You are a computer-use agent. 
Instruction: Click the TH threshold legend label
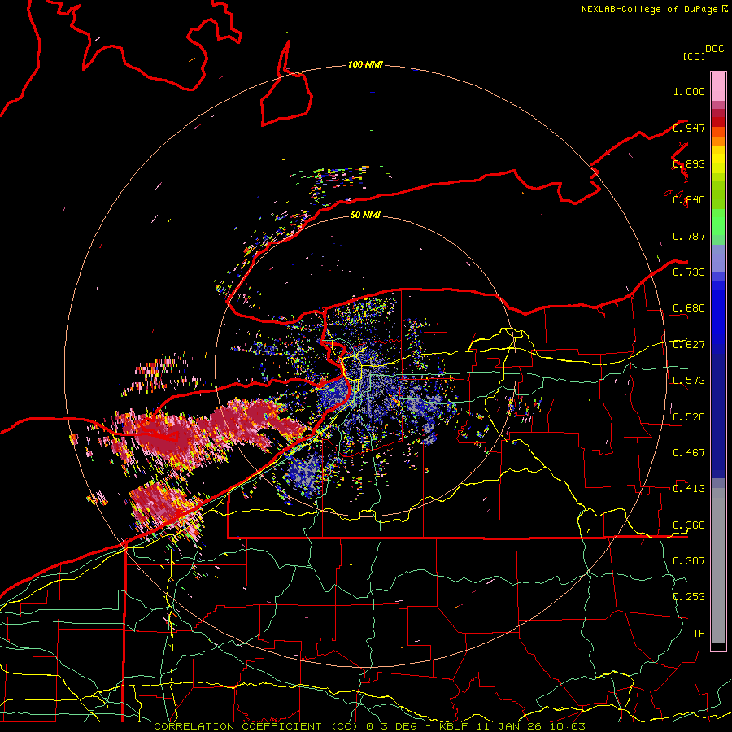[699, 633]
